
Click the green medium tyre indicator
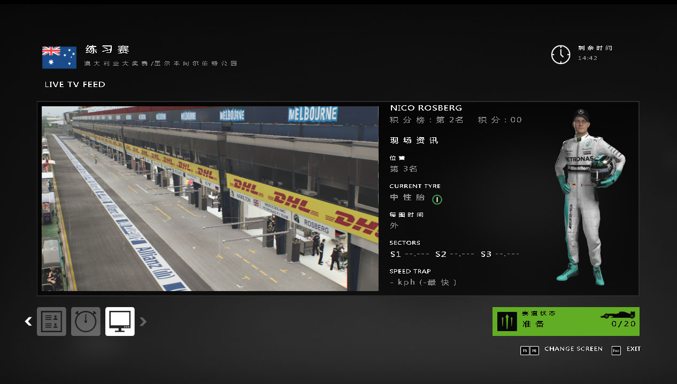pos(437,199)
